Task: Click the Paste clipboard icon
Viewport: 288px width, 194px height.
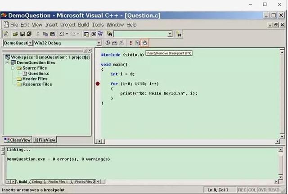Action: click(x=53, y=34)
